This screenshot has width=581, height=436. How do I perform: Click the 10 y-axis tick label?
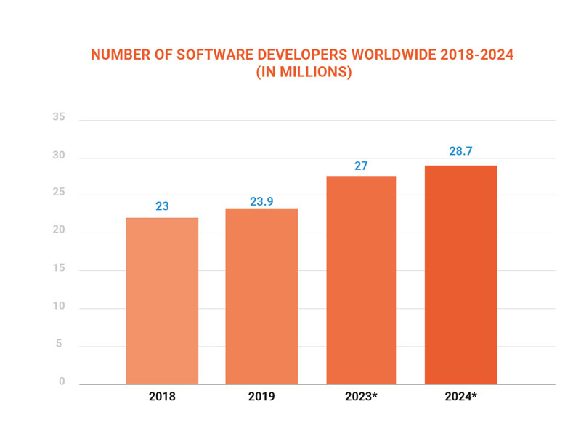[59, 306]
